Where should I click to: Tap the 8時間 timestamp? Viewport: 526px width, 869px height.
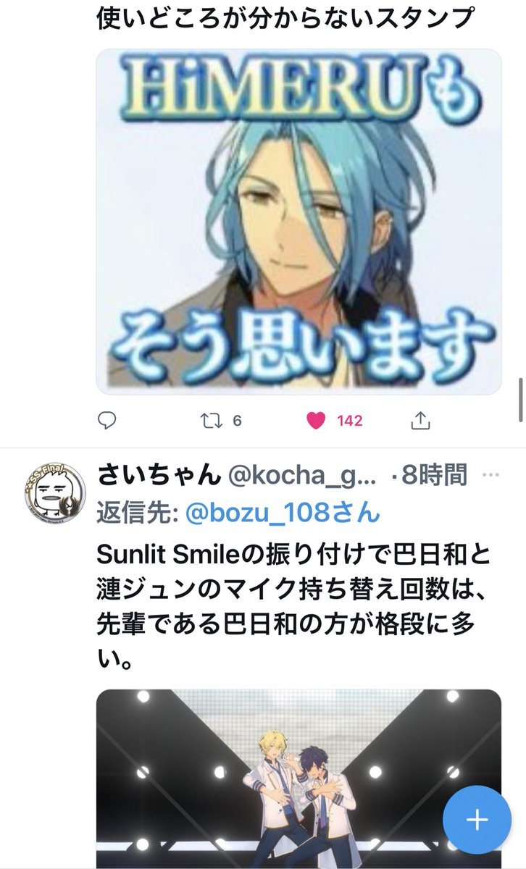[x=433, y=476]
